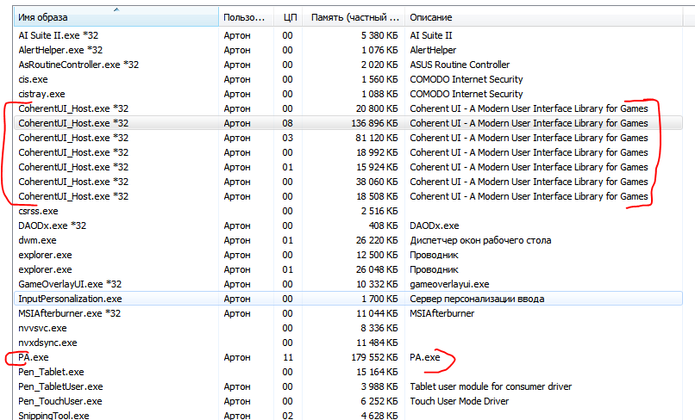Select the GameOverlayUI.exe process
This screenshot has width=695, height=420.
pyautogui.click(x=70, y=284)
